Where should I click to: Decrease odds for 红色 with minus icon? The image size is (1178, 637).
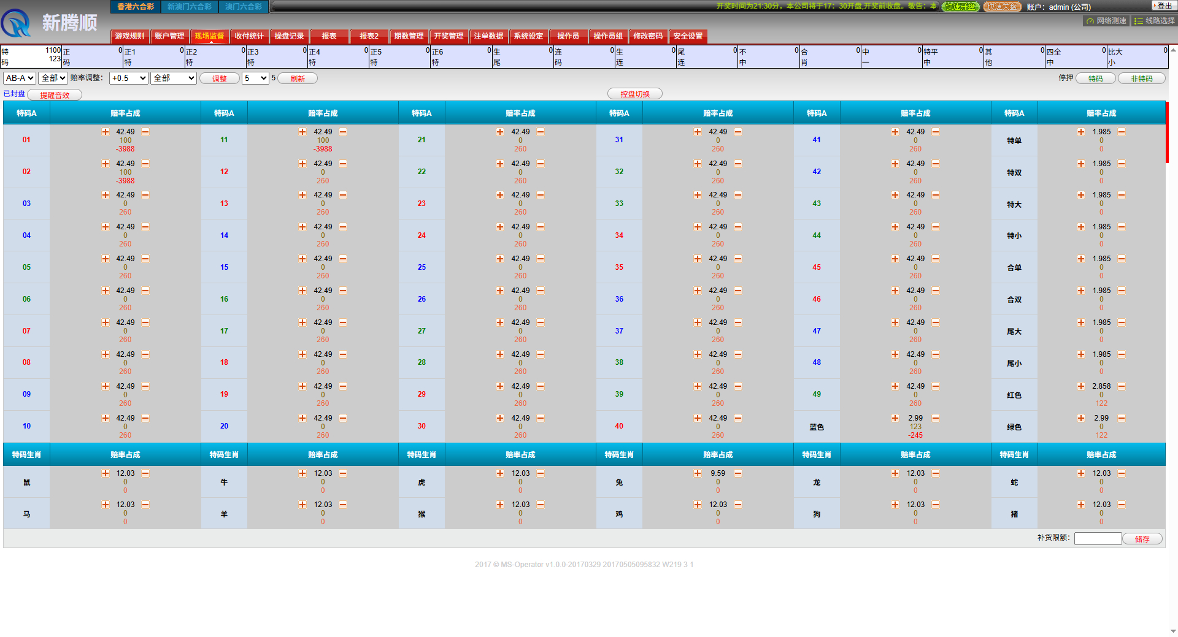click(1122, 386)
